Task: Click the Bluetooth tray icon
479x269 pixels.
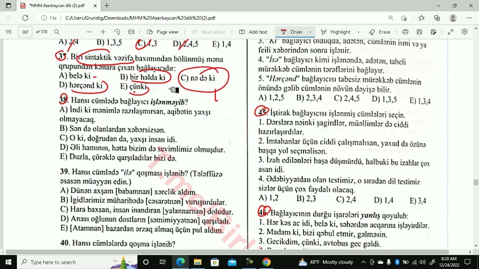Action: tap(397, 262)
